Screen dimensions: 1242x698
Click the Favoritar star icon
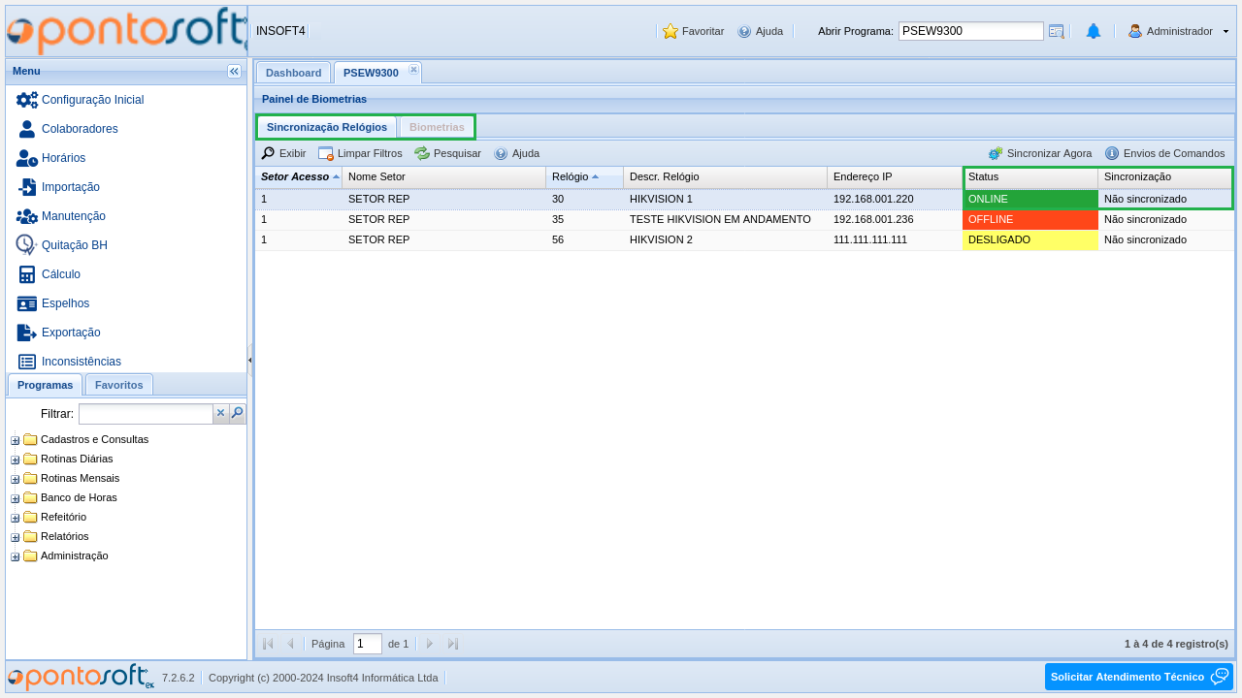point(670,31)
